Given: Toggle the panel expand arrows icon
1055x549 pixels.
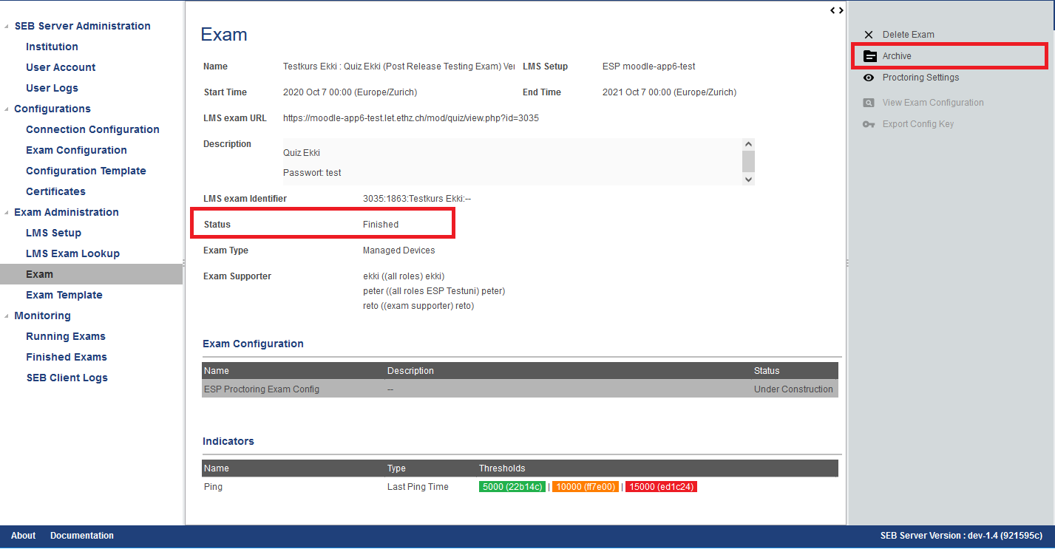Looking at the screenshot, I should [x=836, y=10].
